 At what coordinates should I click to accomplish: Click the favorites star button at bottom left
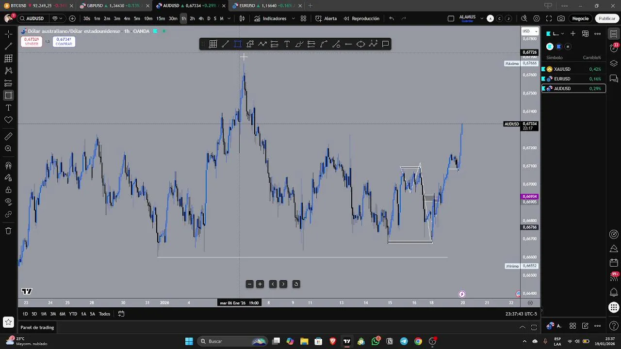coord(8,322)
